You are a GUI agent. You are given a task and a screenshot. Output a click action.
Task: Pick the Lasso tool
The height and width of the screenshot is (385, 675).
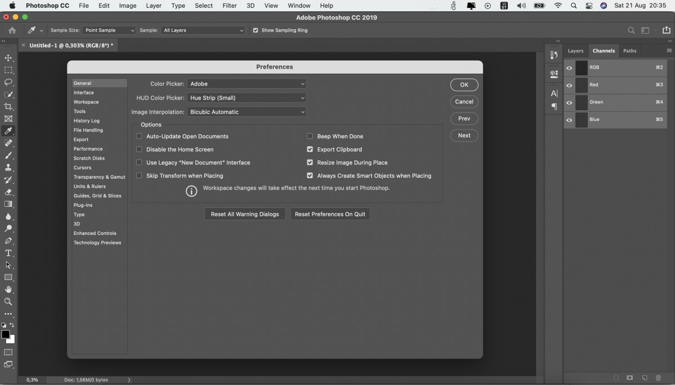[x=8, y=82]
